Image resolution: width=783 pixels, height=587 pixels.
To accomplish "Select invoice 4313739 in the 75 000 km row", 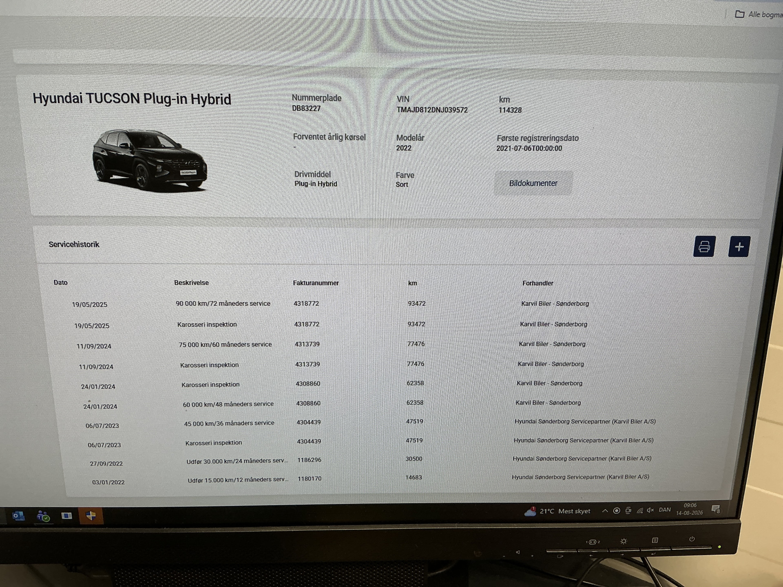I will (x=307, y=344).
